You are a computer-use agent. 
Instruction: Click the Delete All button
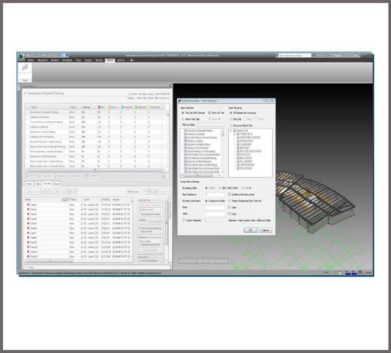(x=76, y=176)
